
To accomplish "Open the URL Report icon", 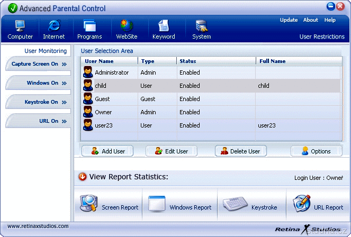I will tap(302, 203).
